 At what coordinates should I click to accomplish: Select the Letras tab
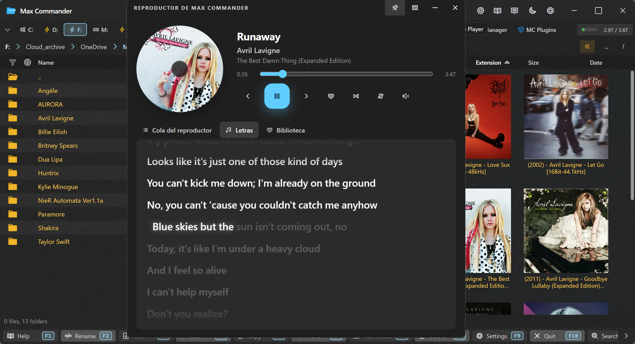click(239, 130)
